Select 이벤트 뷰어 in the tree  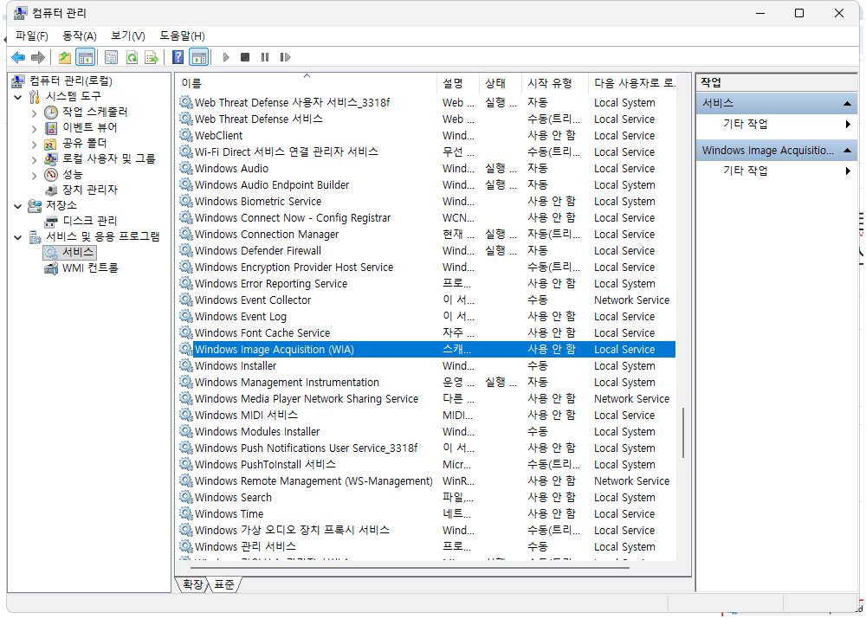click(89, 127)
